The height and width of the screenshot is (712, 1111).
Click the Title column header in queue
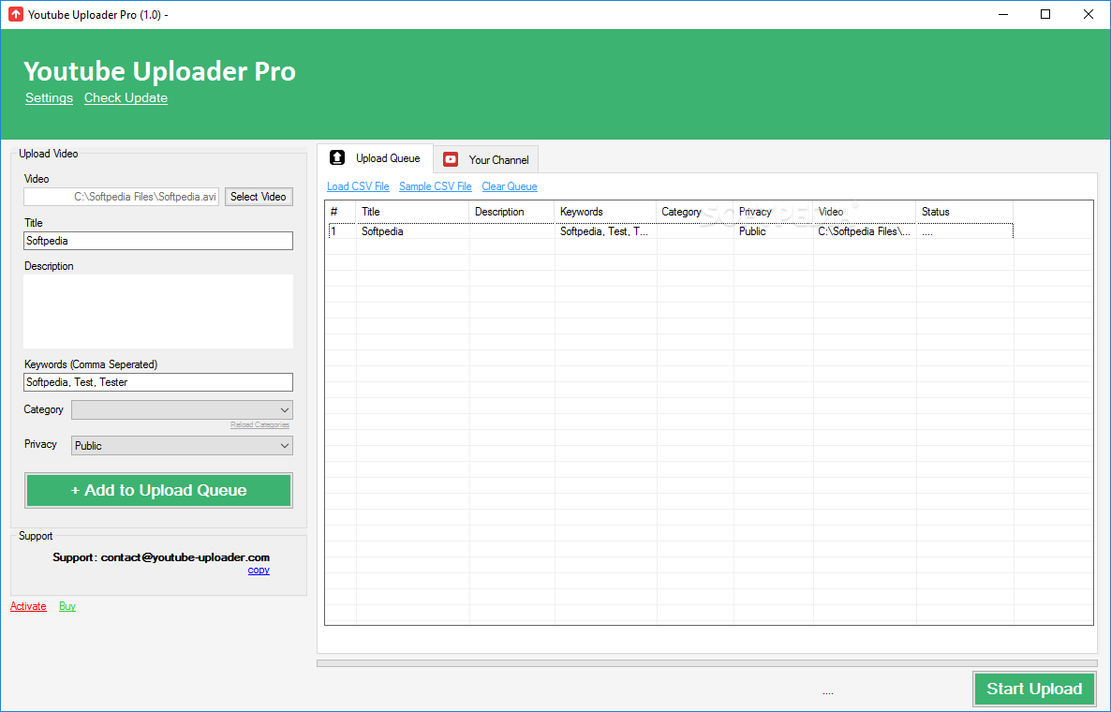click(x=412, y=212)
